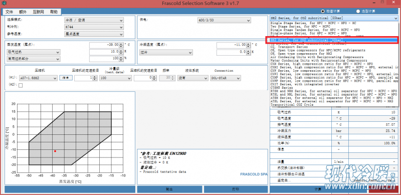401x195 pixels.
Task: Open the 液体系统 dropdown
Action: (193, 78)
